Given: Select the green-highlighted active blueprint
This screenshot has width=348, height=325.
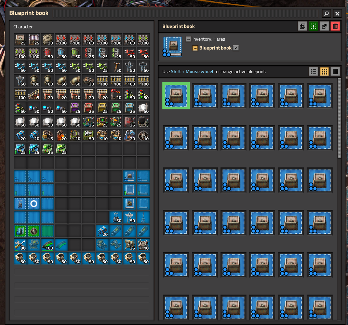Looking at the screenshot, I should click(x=176, y=96).
